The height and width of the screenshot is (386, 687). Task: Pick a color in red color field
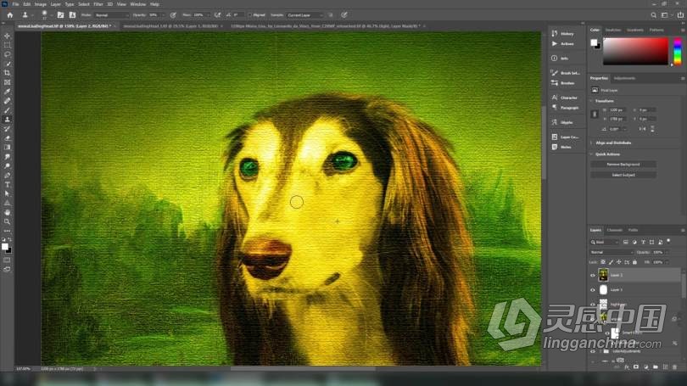(x=635, y=52)
